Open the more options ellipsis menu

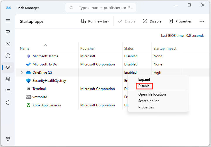(x=202, y=21)
